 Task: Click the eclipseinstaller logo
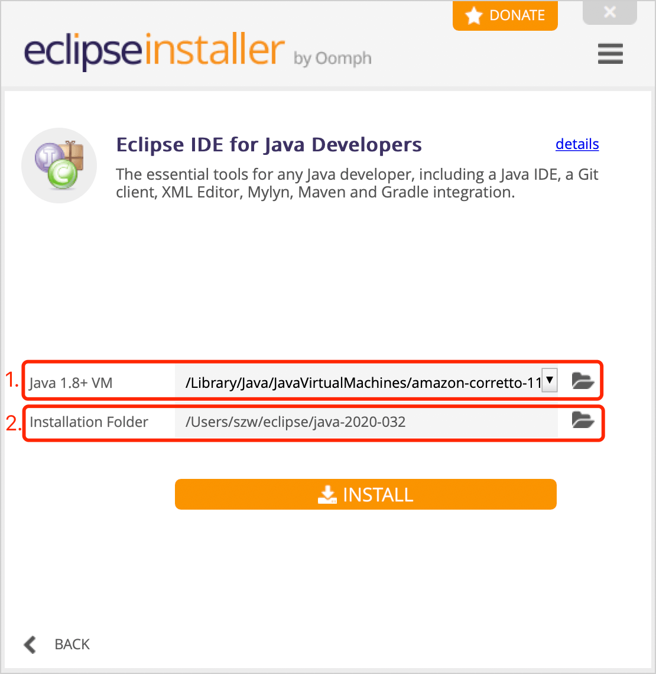click(154, 50)
